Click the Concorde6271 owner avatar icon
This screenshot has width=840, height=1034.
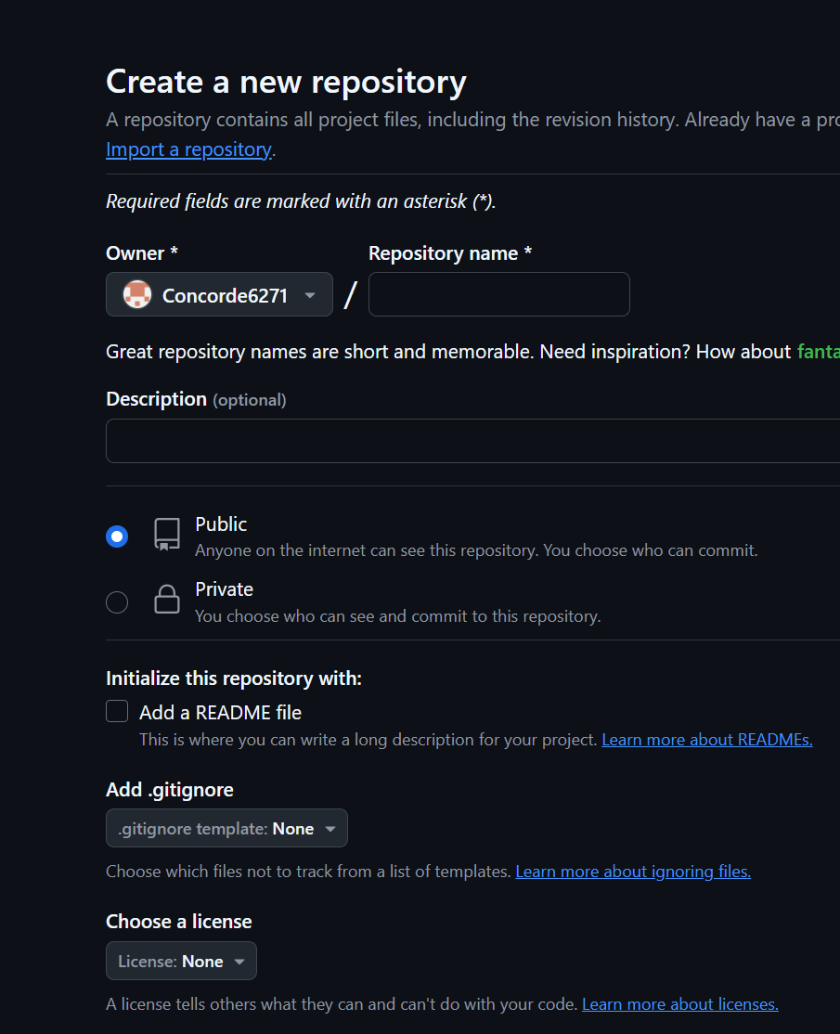[137, 295]
